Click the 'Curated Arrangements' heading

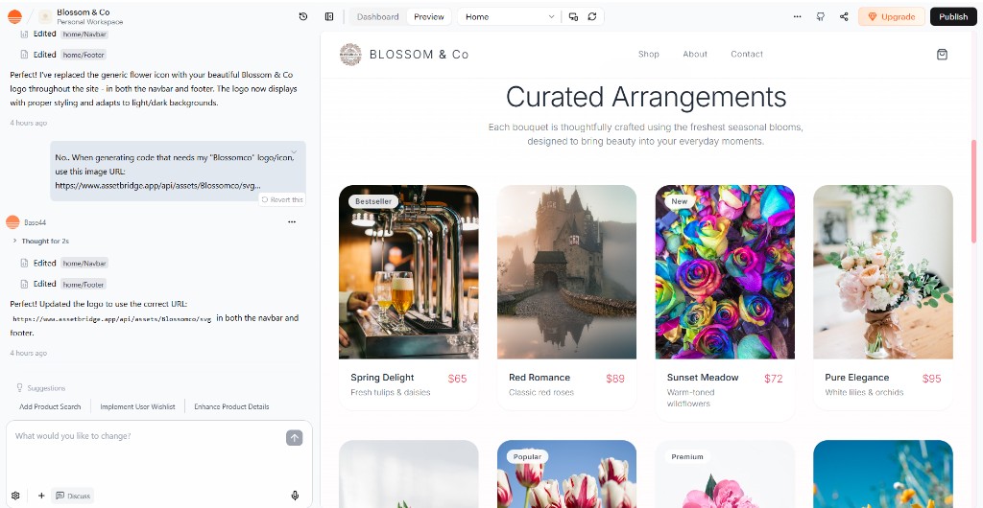[x=646, y=97]
